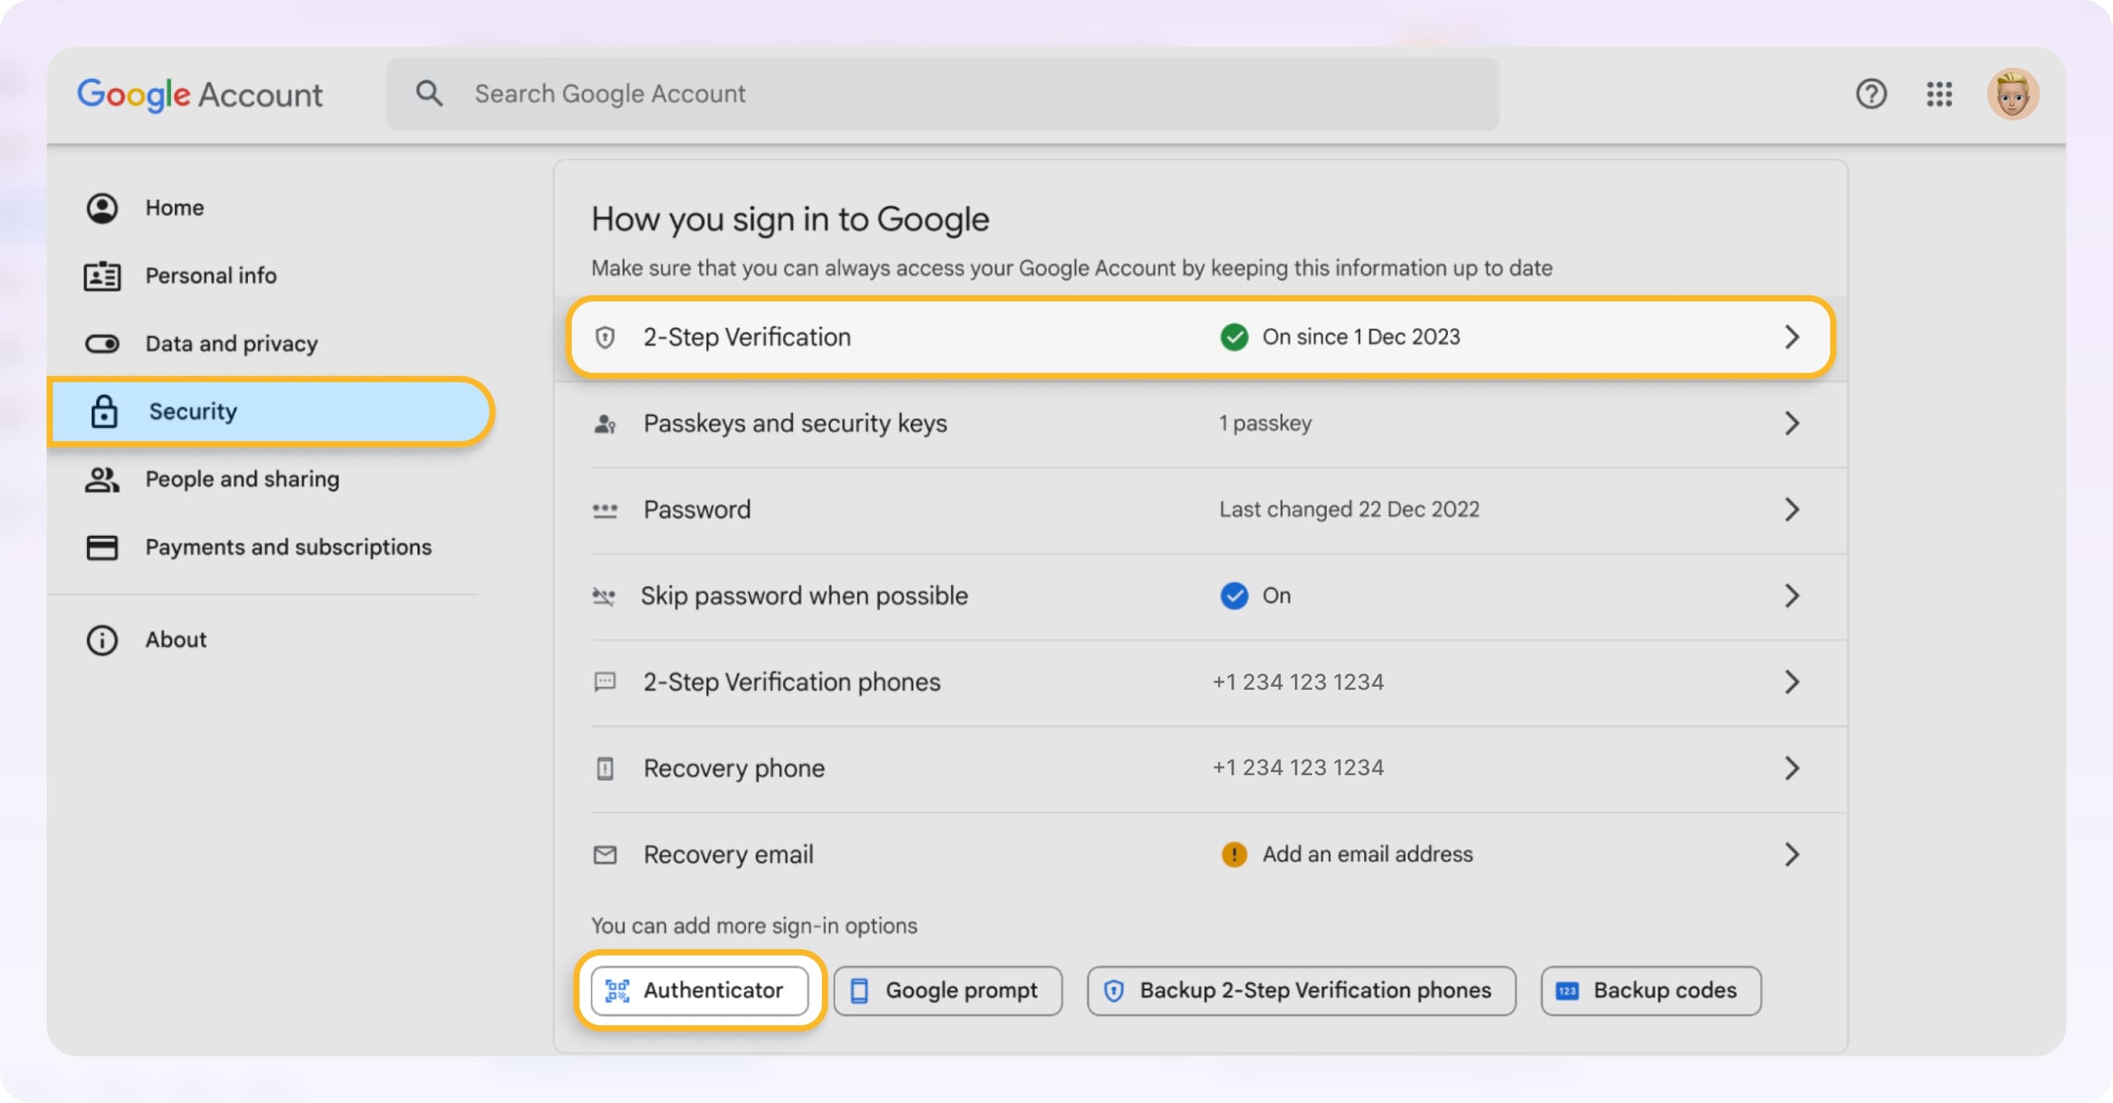Image resolution: width=2113 pixels, height=1103 pixels.
Task: Add an Authenticator sign-in option
Action: pyautogui.click(x=700, y=990)
